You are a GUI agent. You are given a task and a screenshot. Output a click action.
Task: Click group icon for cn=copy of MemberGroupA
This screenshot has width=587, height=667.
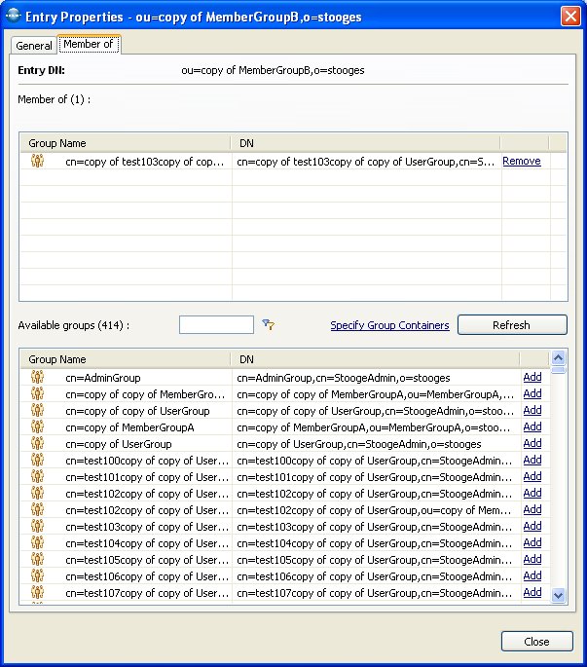click(x=37, y=426)
